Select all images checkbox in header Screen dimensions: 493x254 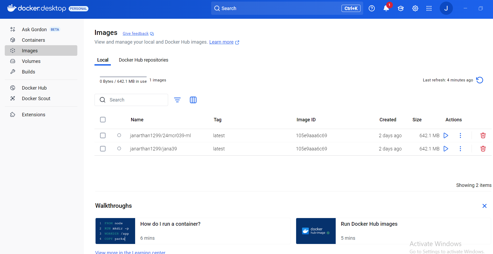point(103,120)
